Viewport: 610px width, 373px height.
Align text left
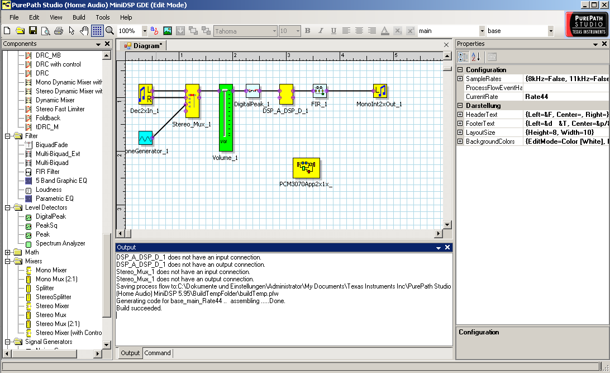(346, 31)
